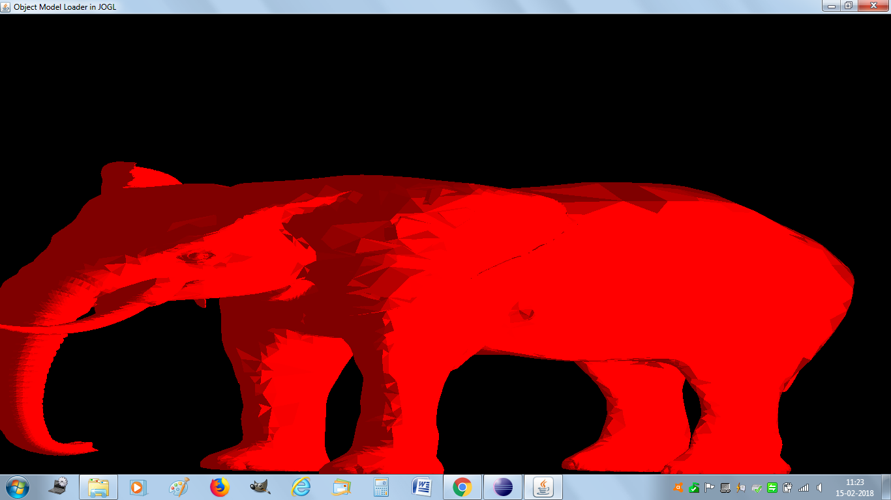Open the email client from the taskbar

click(x=340, y=486)
